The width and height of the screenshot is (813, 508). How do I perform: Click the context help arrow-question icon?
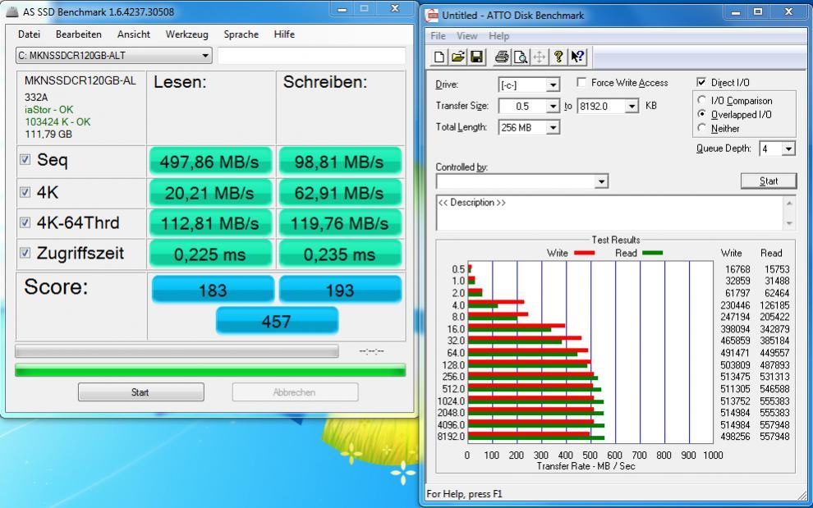[x=577, y=57]
